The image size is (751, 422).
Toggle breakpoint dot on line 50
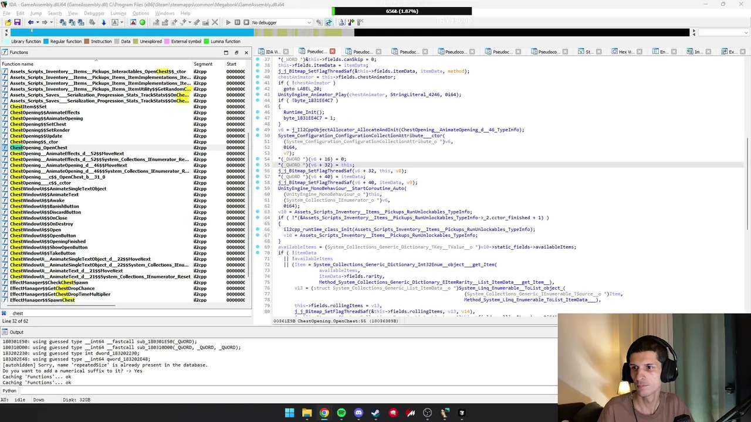(258, 135)
